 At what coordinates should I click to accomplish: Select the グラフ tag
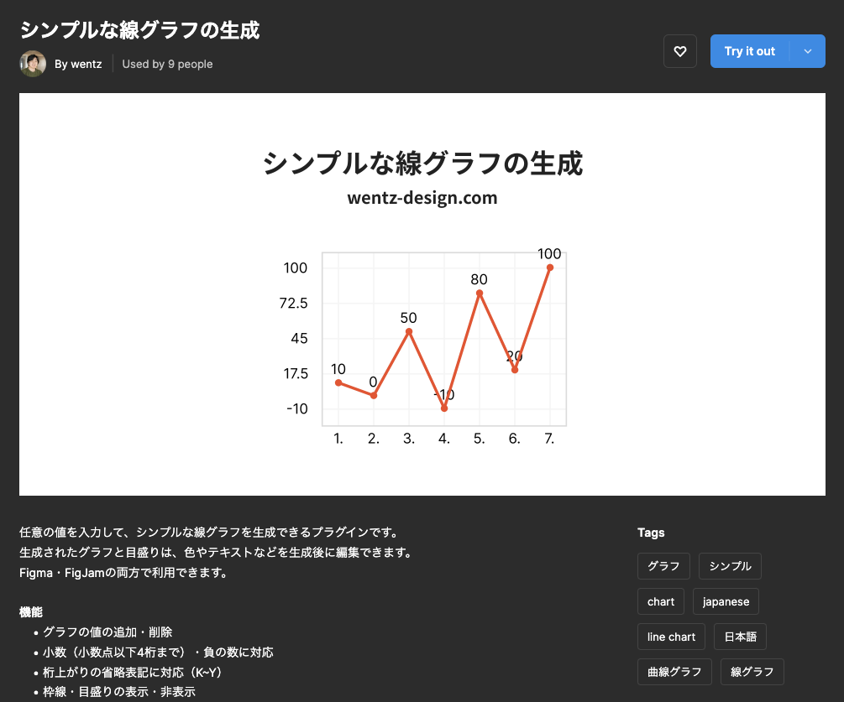point(663,566)
